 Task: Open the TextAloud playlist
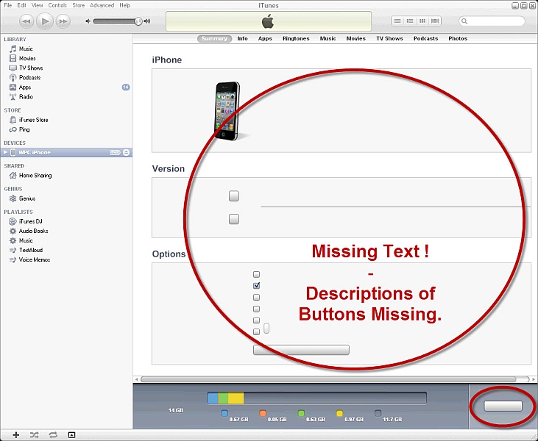30,250
